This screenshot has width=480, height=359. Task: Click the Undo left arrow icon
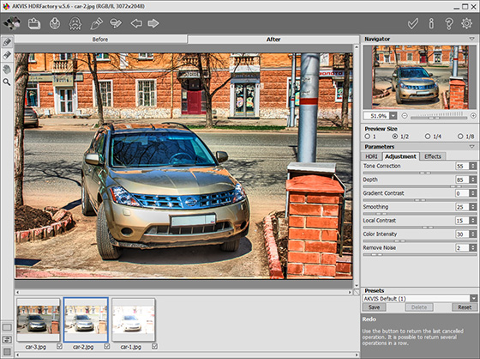click(x=136, y=23)
